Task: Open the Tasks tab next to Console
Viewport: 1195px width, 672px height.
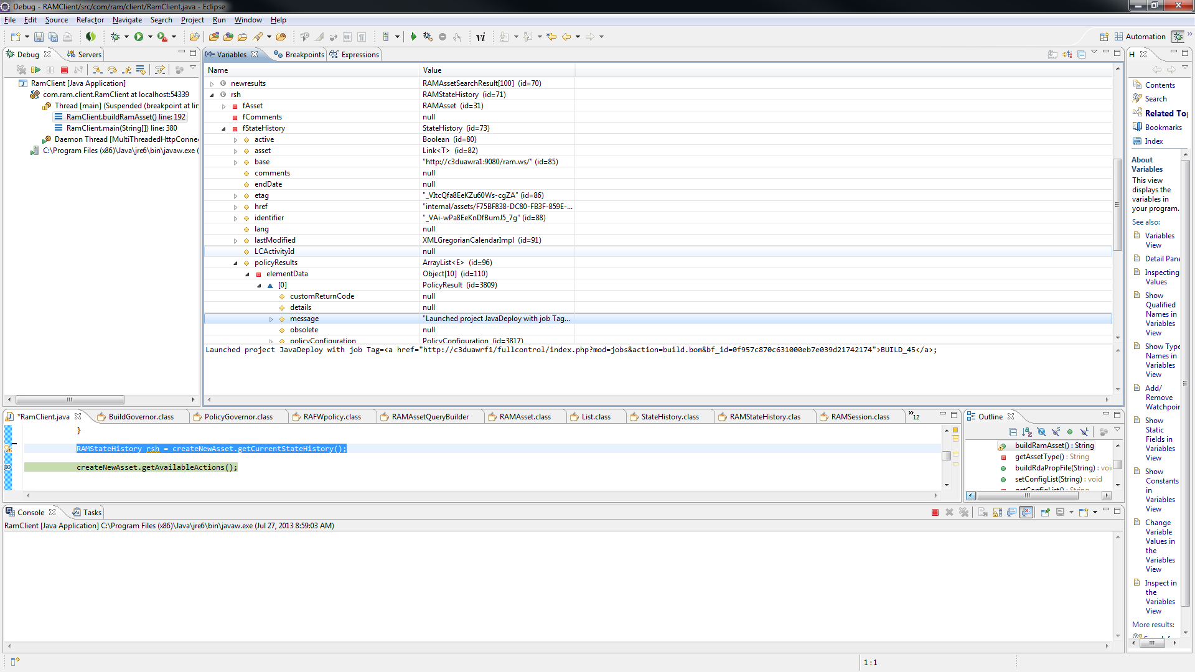Action: [87, 513]
